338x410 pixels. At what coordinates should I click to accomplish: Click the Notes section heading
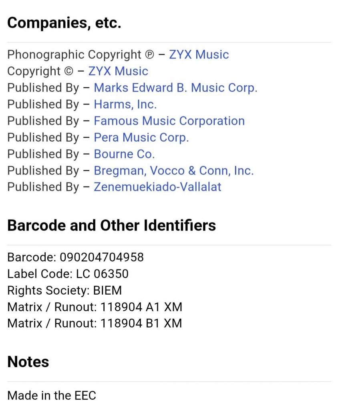pyautogui.click(x=28, y=362)
